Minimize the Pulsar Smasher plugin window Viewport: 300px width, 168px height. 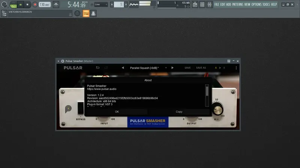[233, 61]
